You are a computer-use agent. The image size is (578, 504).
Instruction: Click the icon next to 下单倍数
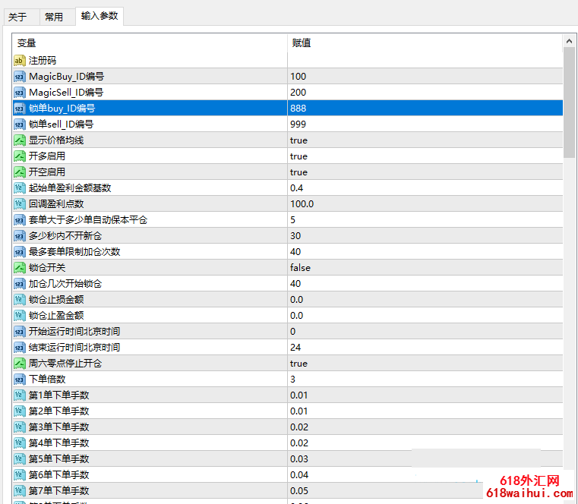20,379
